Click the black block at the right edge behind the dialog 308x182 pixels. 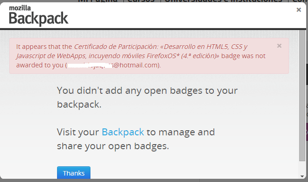pyautogui.click(x=307, y=74)
